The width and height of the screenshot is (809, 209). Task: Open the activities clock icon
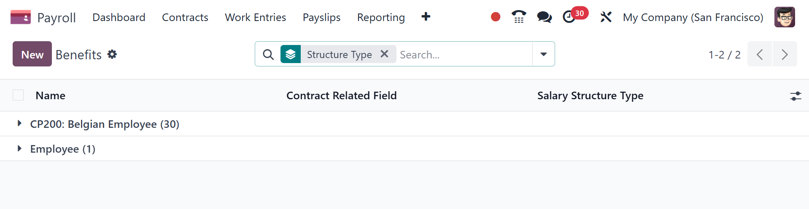pyautogui.click(x=569, y=17)
